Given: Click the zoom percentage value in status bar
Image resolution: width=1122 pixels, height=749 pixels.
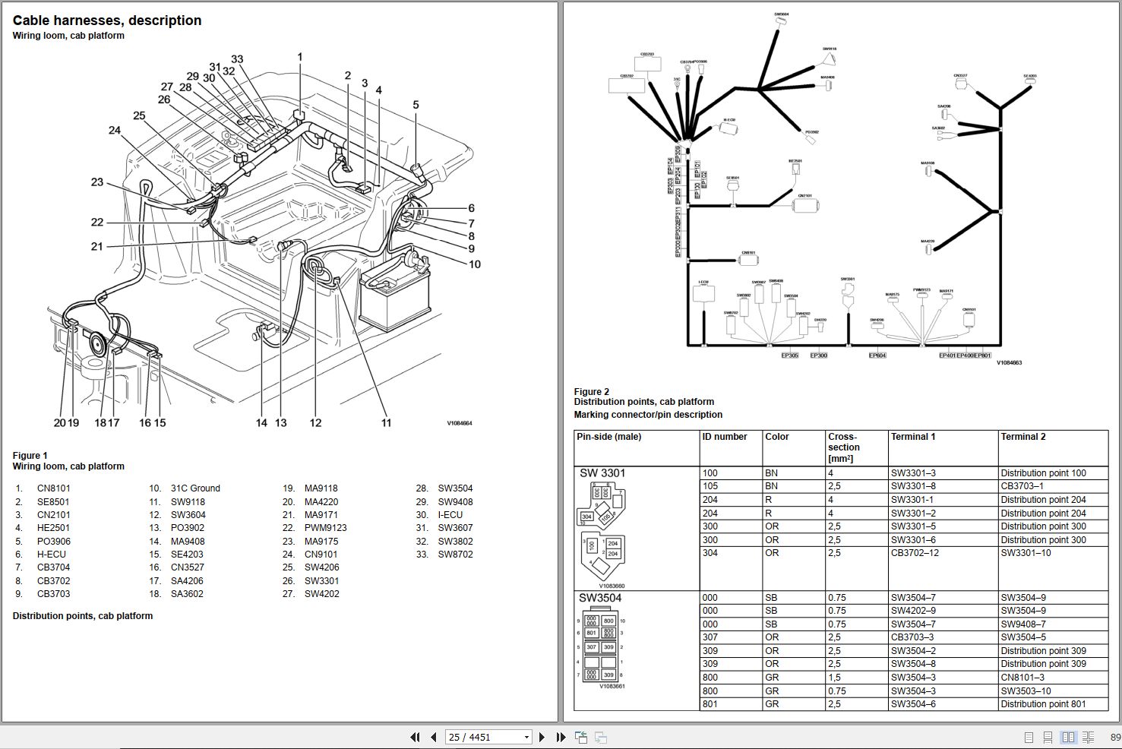Looking at the screenshot, I should (x=1115, y=738).
